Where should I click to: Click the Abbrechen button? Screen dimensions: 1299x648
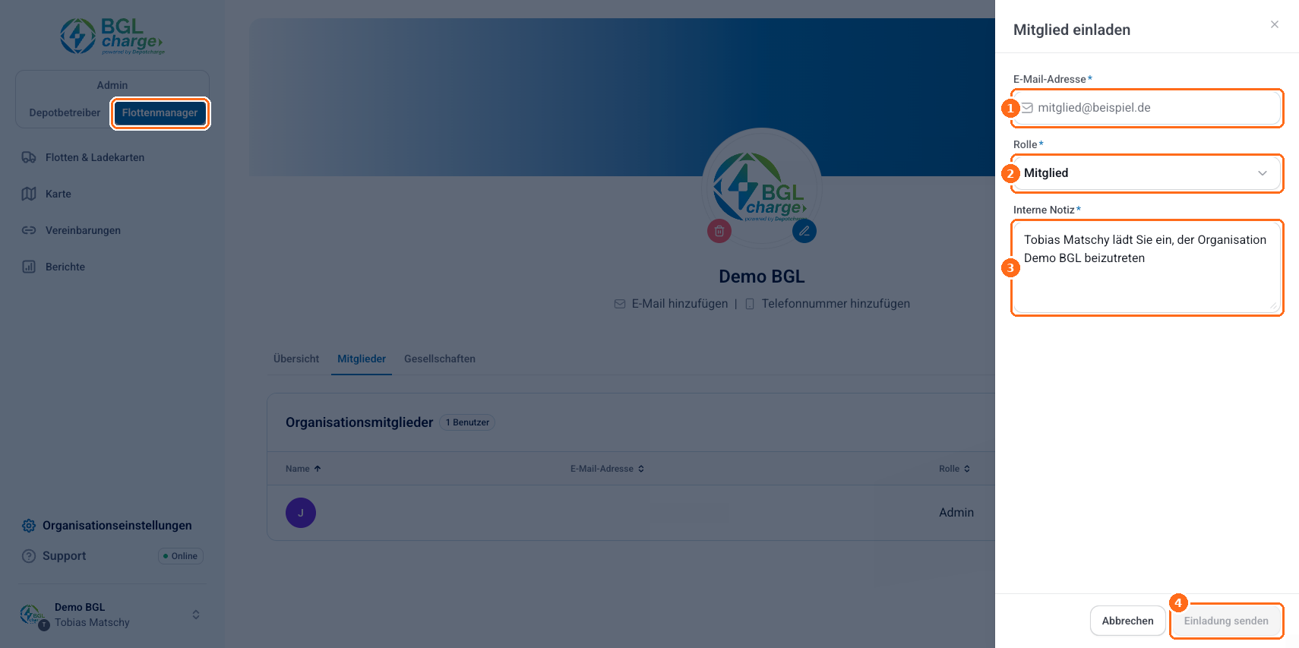pyautogui.click(x=1128, y=621)
